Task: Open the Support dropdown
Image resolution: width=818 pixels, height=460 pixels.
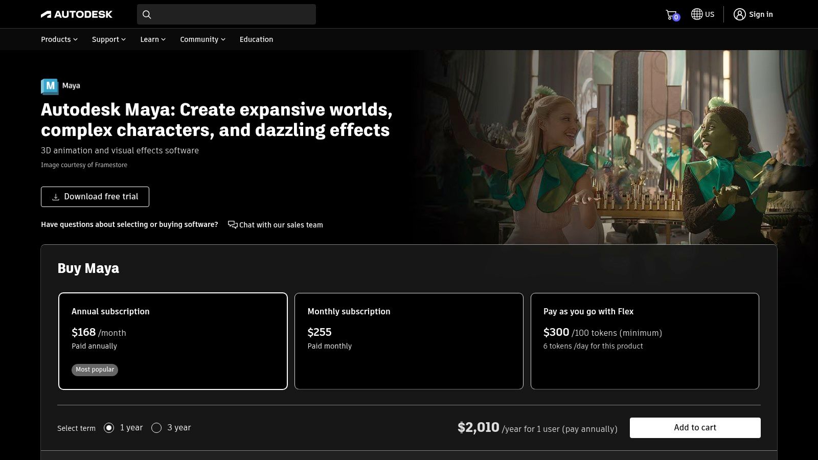Action: click(108, 39)
